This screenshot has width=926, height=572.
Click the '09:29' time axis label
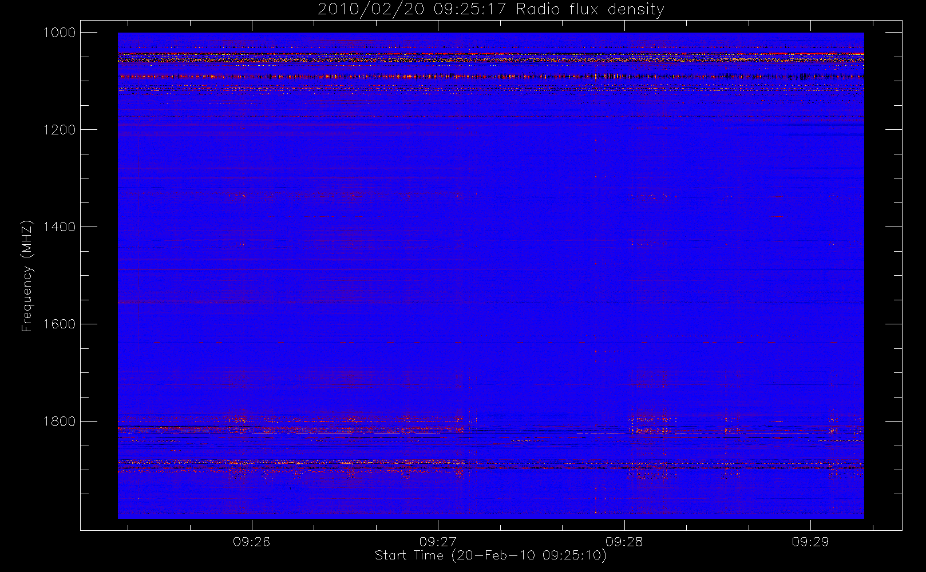point(810,542)
